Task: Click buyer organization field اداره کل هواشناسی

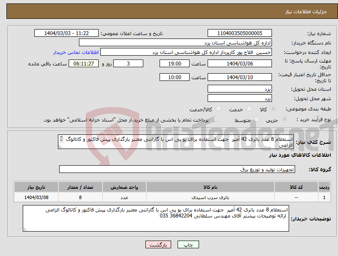Action: point(175,42)
